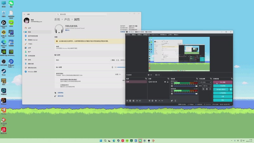Start the virtual camera button in the OBS controls panel
Image resolution: width=254 pixels, height=143 pixels.
(x=221, y=89)
